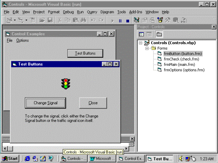Select frmOptions (options.frm) in project tree
This screenshot has height=163, width=218.
184,70
